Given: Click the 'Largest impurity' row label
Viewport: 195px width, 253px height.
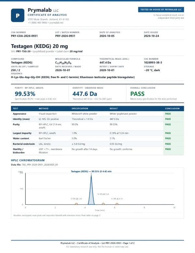Looking at the screenshot, I should 22,133.
